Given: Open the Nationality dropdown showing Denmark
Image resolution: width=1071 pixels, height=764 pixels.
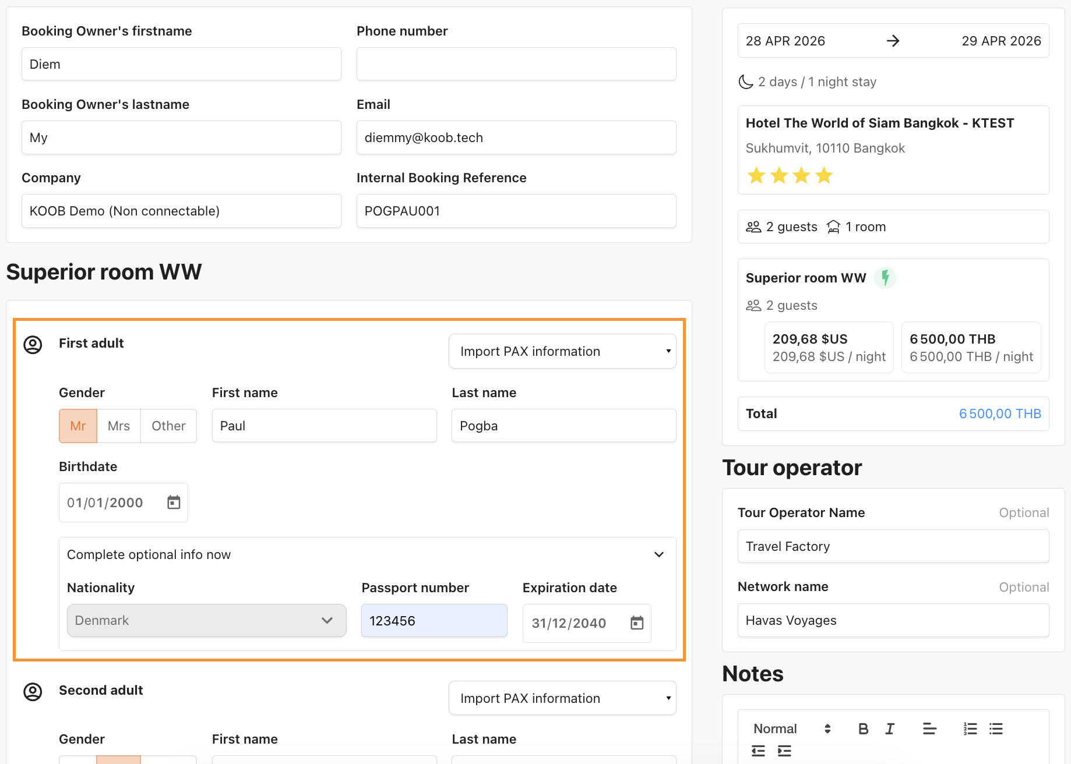Looking at the screenshot, I should tap(206, 620).
